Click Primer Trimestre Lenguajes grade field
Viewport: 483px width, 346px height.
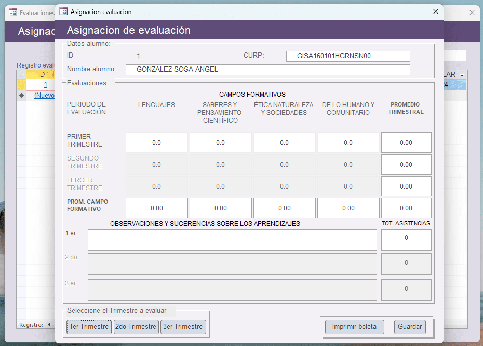click(157, 143)
